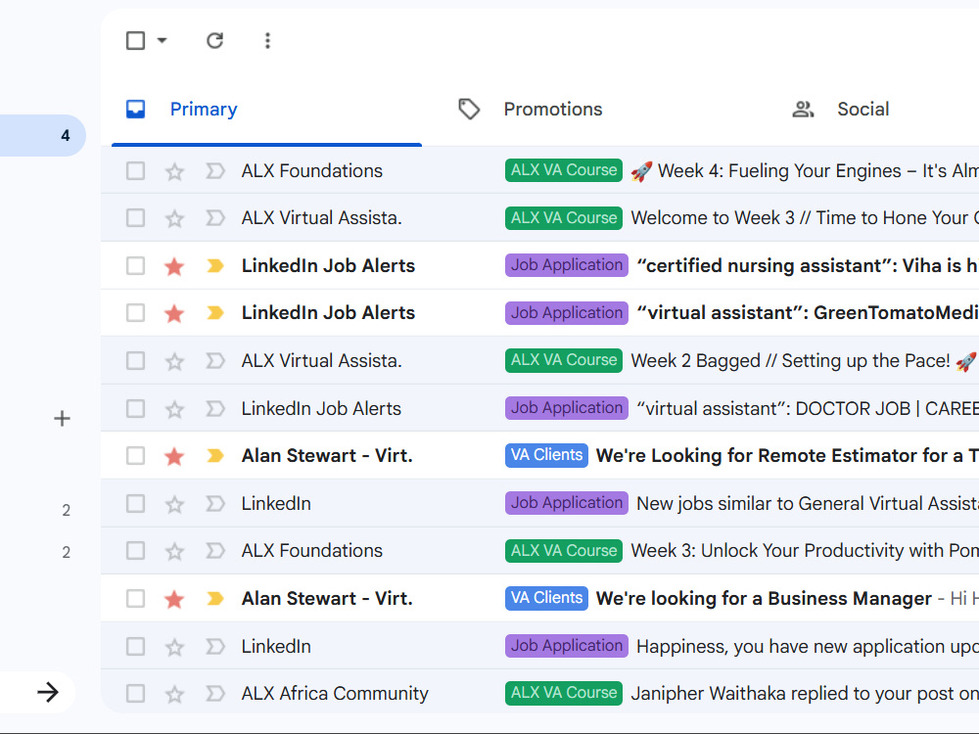Select checkbox for Week 3 Unlock Productivity email
The image size is (979, 734).
pyautogui.click(x=135, y=550)
